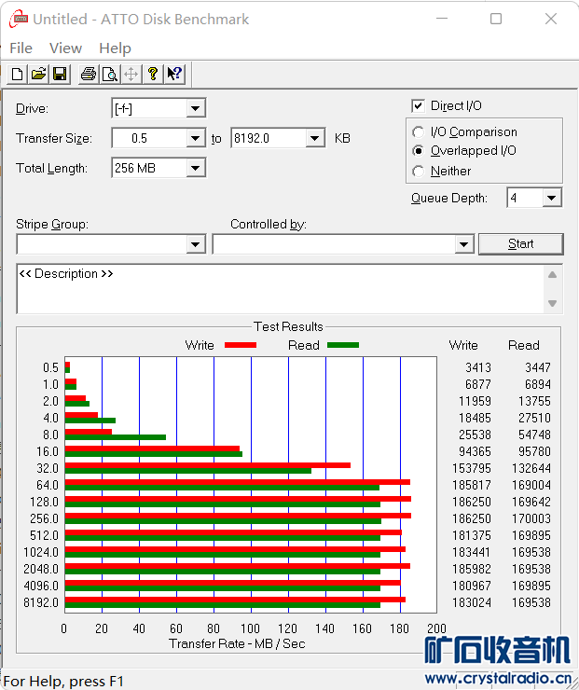This screenshot has width=579, height=690.
Task: Click the Save floppy disk icon
Action: click(59, 75)
